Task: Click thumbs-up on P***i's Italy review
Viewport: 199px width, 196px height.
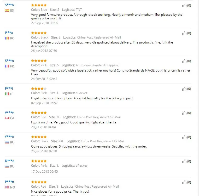Action: tap(184, 89)
